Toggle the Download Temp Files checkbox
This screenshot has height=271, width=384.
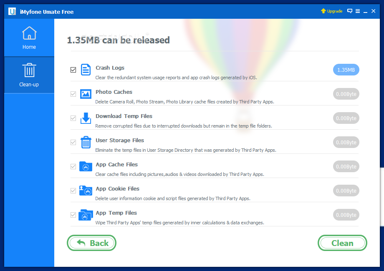pyautogui.click(x=73, y=118)
